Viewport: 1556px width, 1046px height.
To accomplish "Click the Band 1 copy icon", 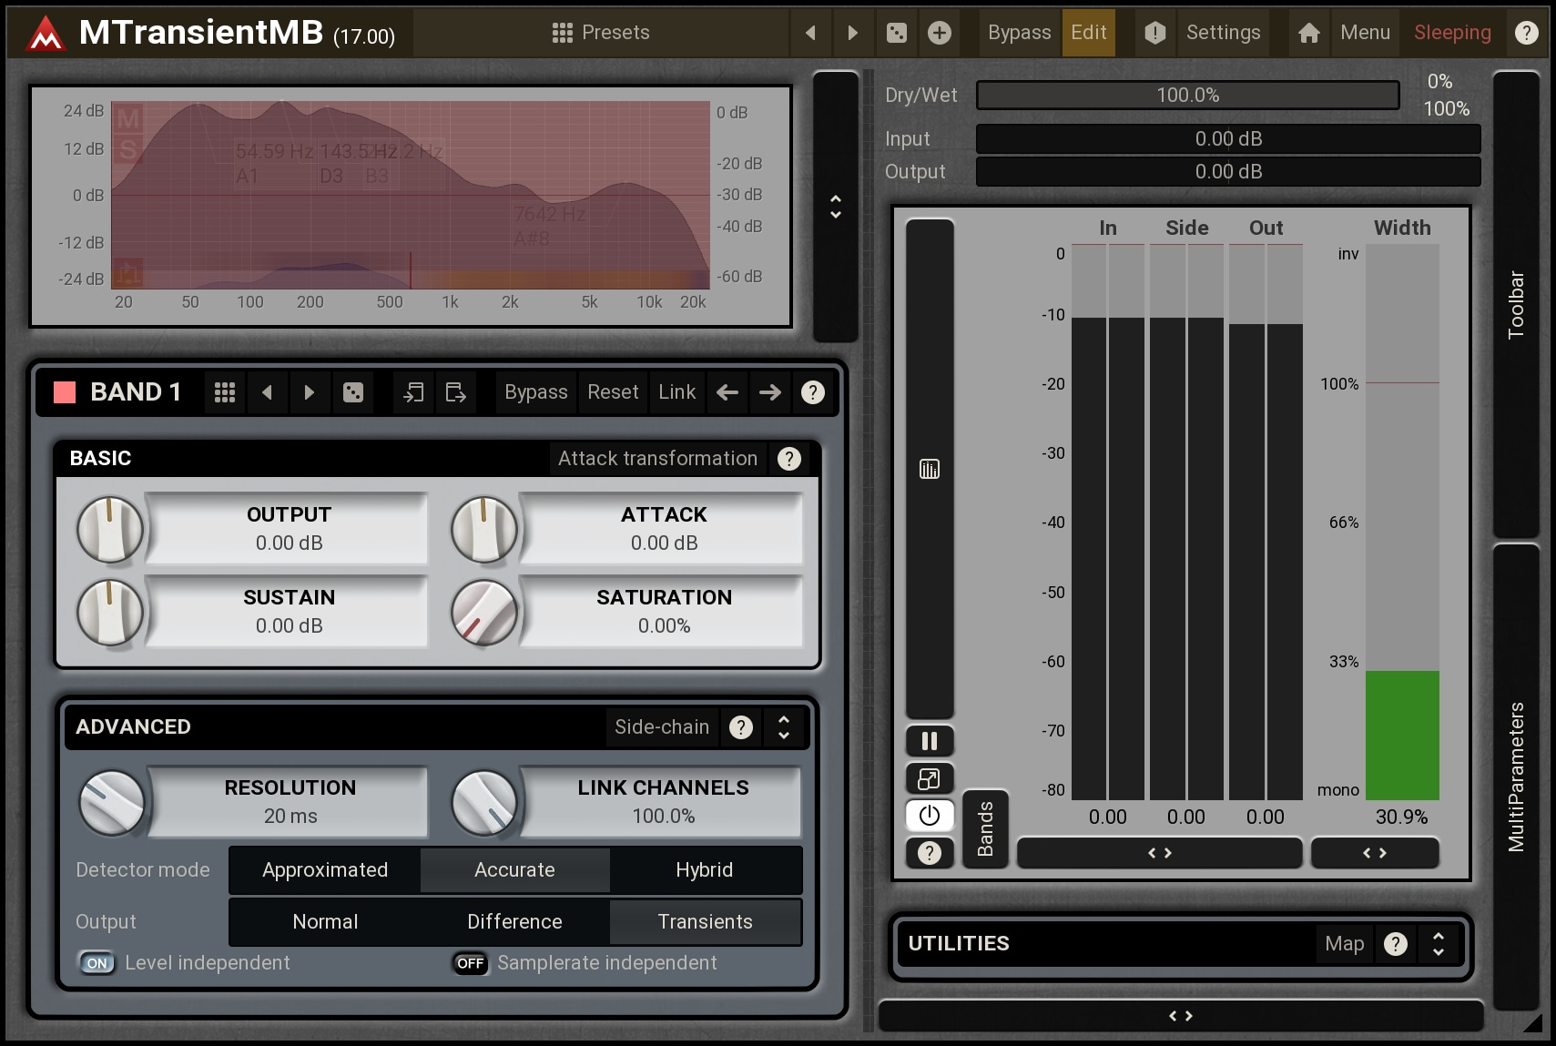I will (413, 392).
